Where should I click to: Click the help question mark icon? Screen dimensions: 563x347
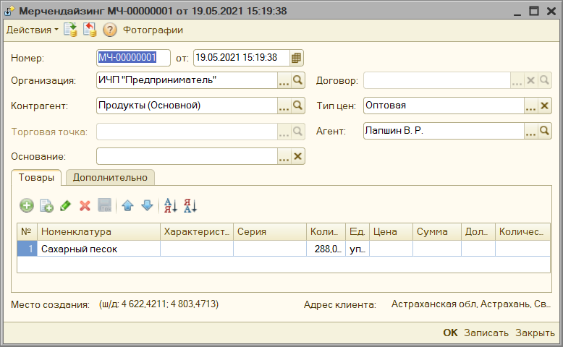pos(110,30)
